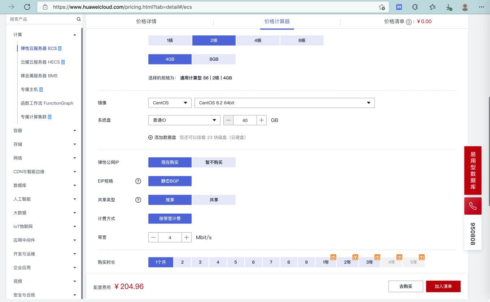Open 函数工作流 FunctionGraph in sidebar

pos(47,103)
